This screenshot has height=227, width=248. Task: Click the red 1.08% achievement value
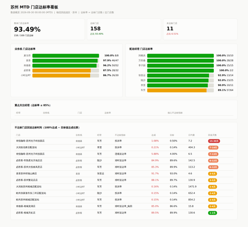click(155, 141)
